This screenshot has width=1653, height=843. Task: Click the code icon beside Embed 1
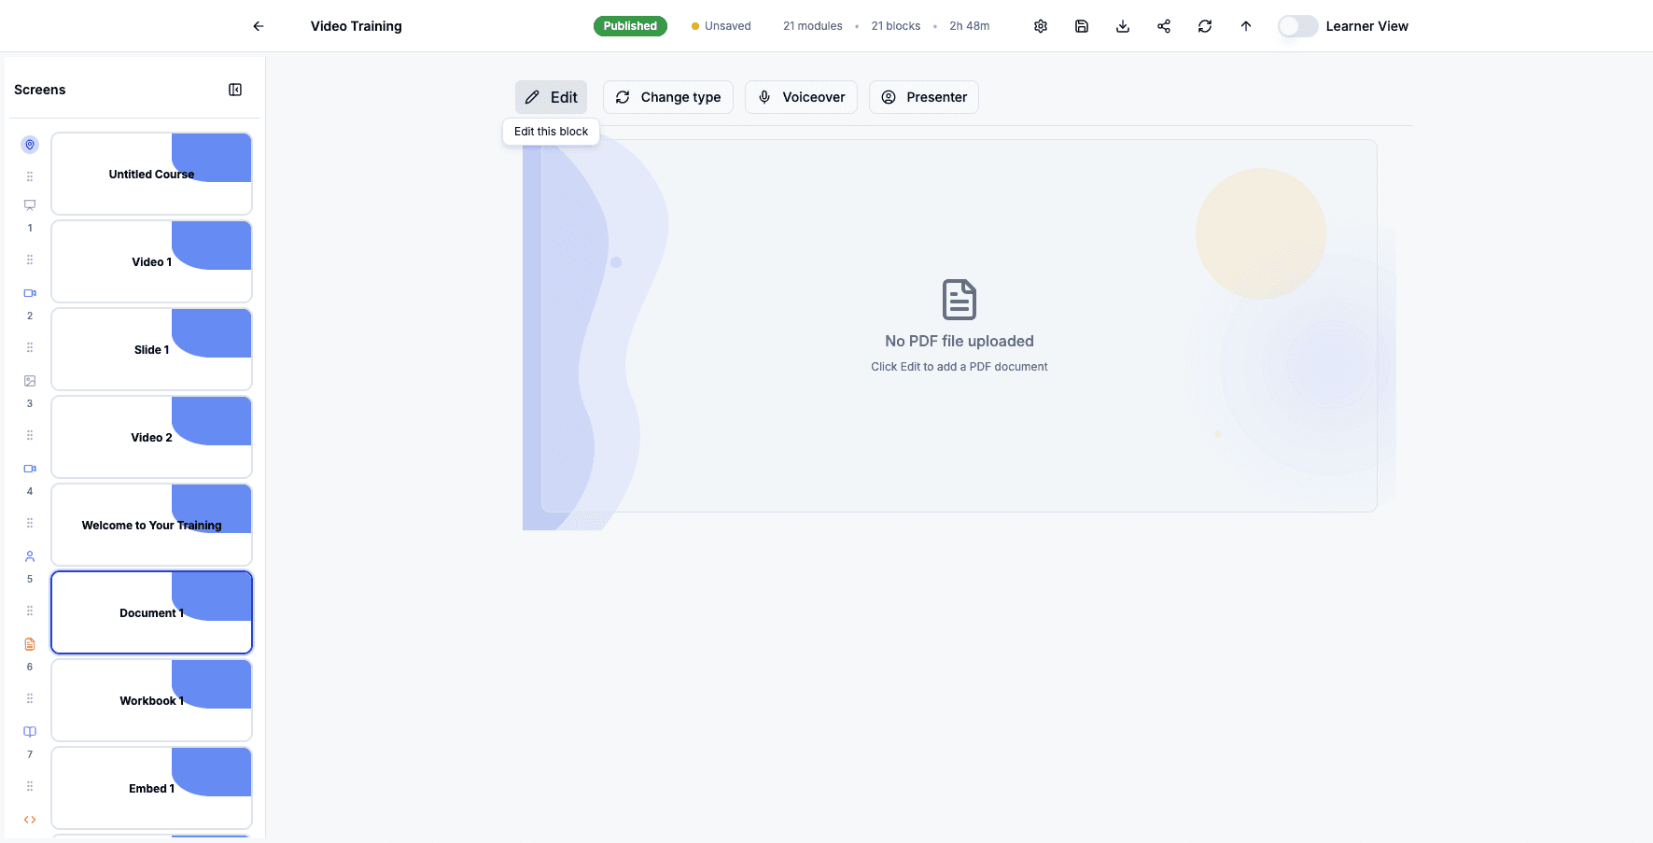click(x=29, y=819)
